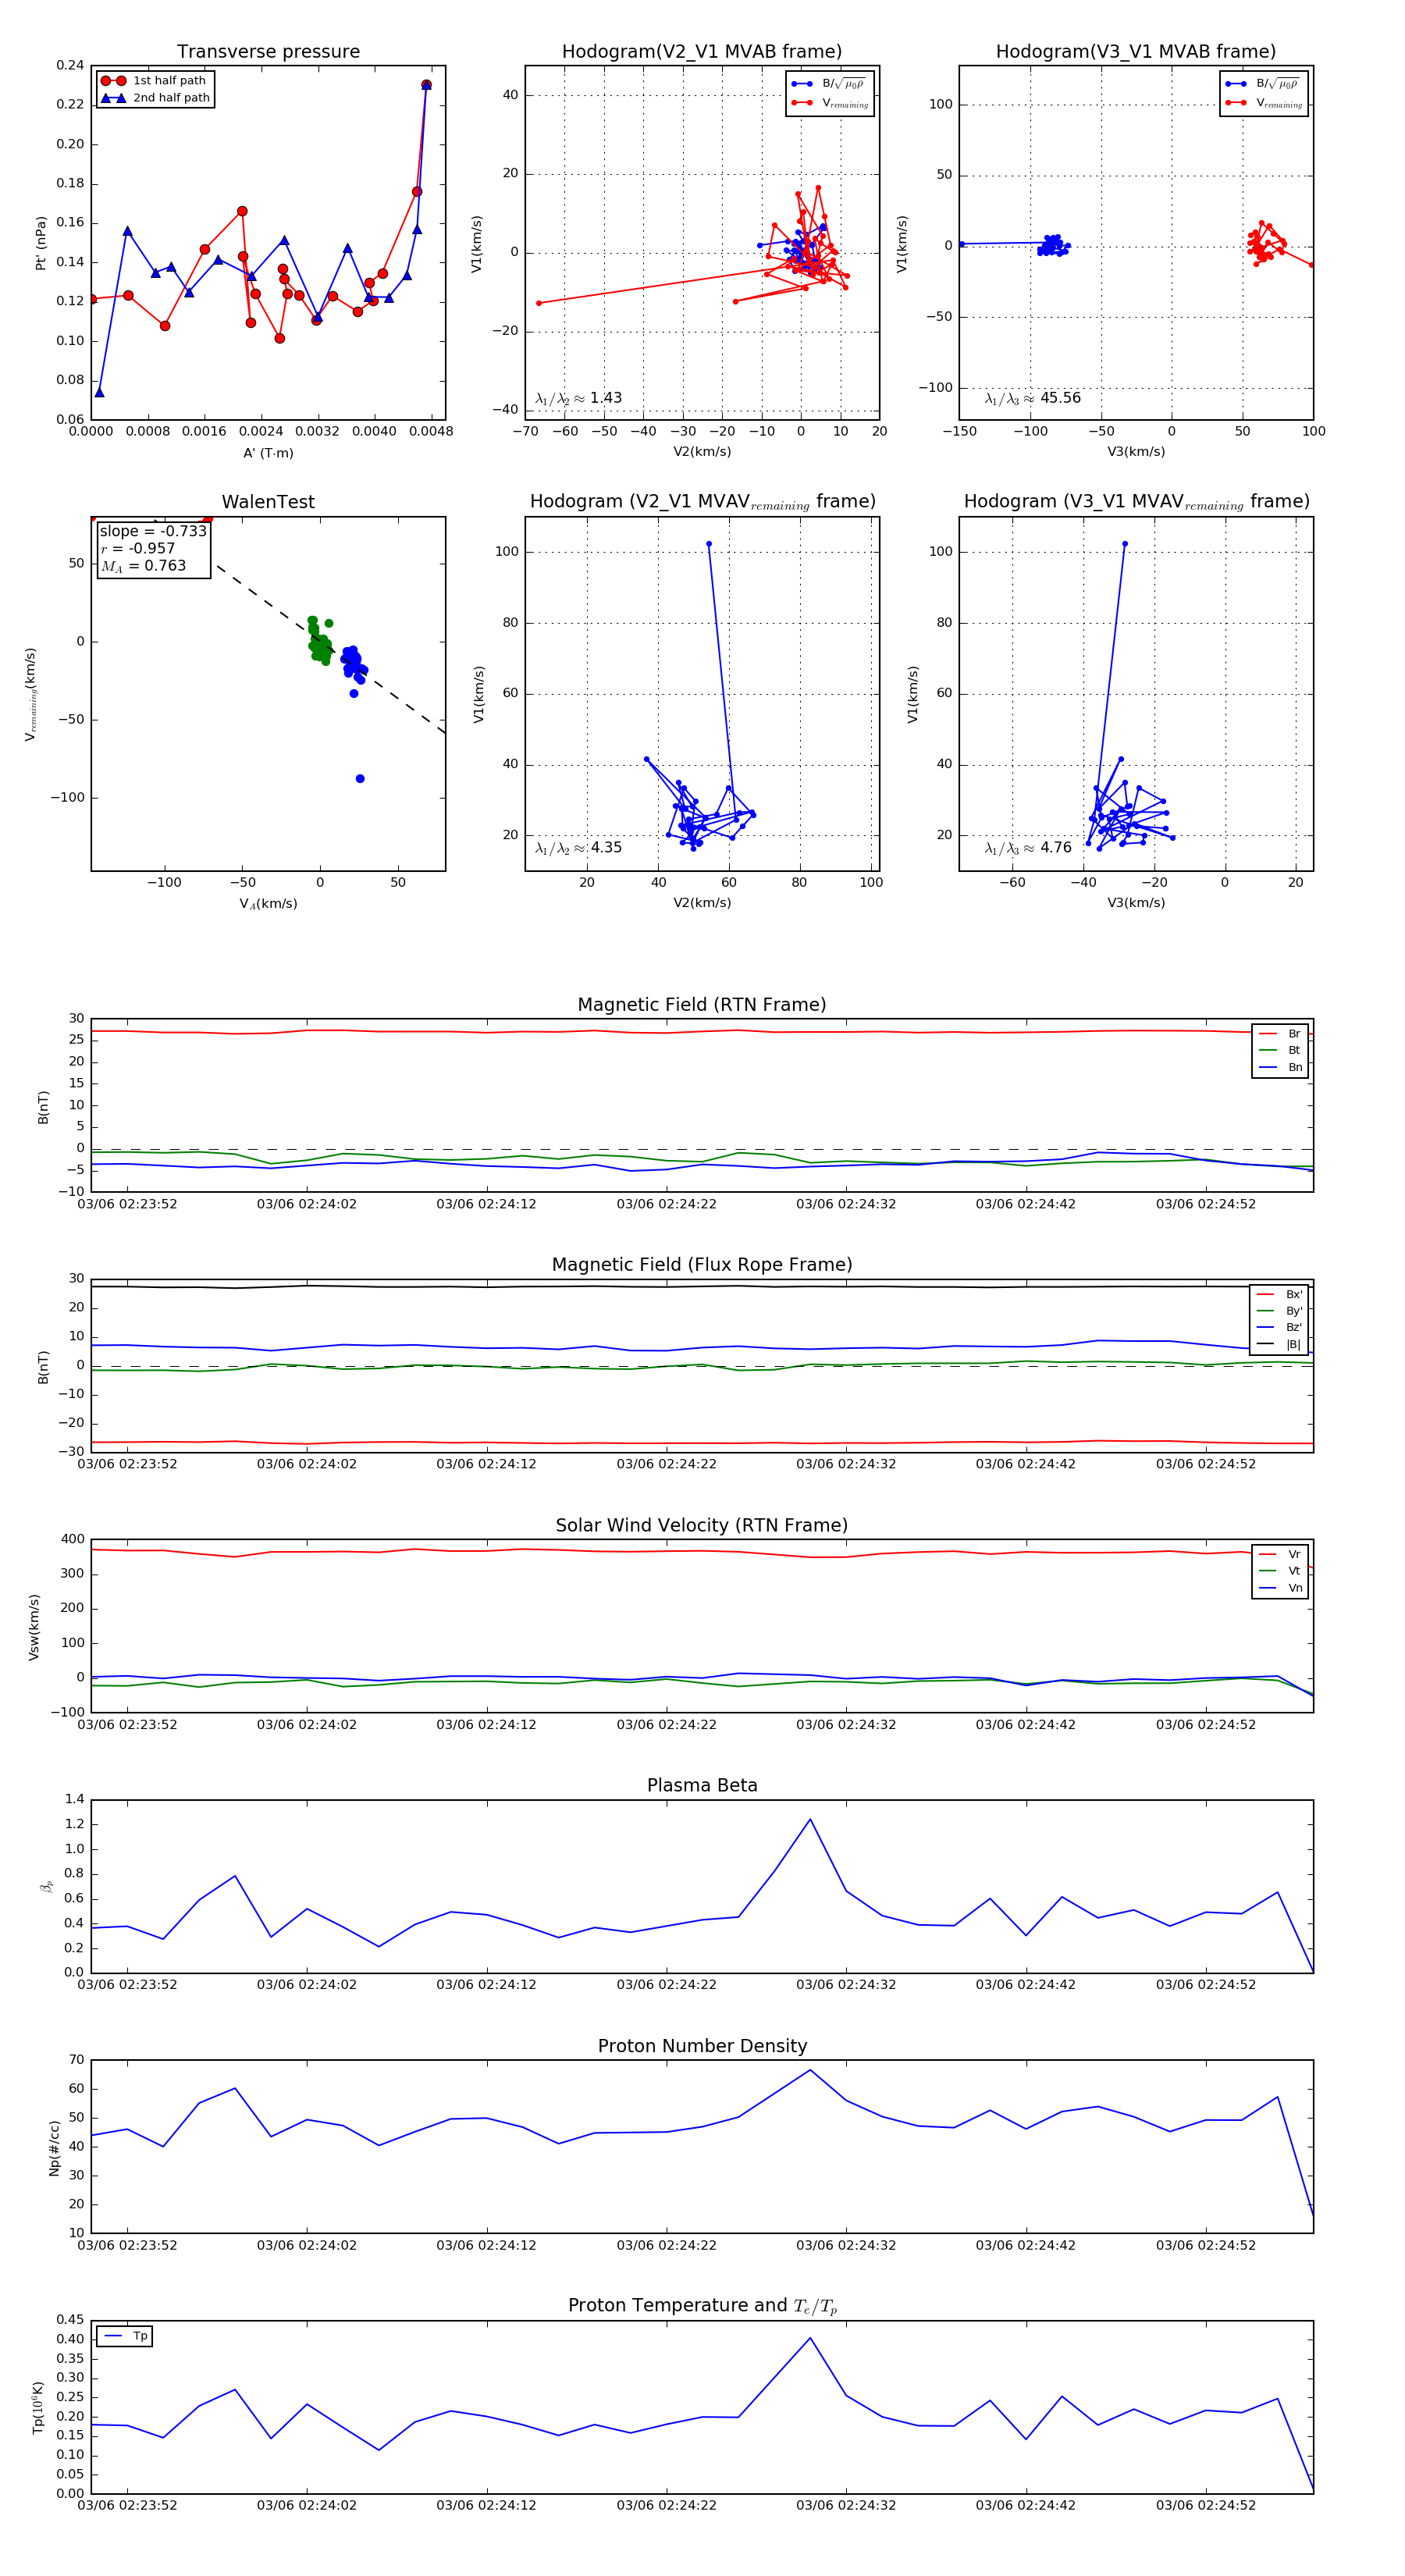Click the "By'" legend entry
Screen dimensions: 1405x2576
[1280, 1311]
